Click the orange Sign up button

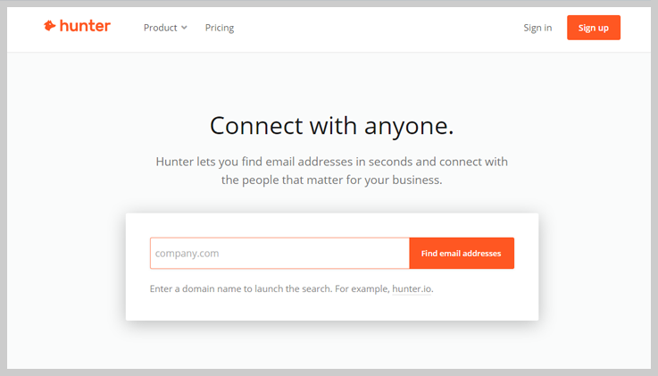594,28
